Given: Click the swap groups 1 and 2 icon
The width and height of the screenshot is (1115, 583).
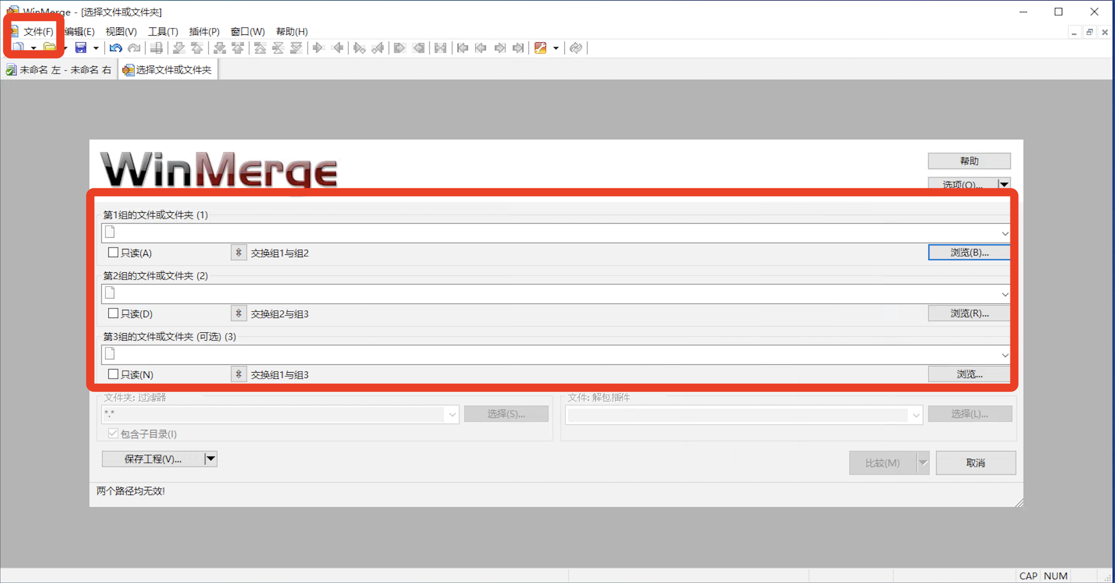Looking at the screenshot, I should click(239, 253).
